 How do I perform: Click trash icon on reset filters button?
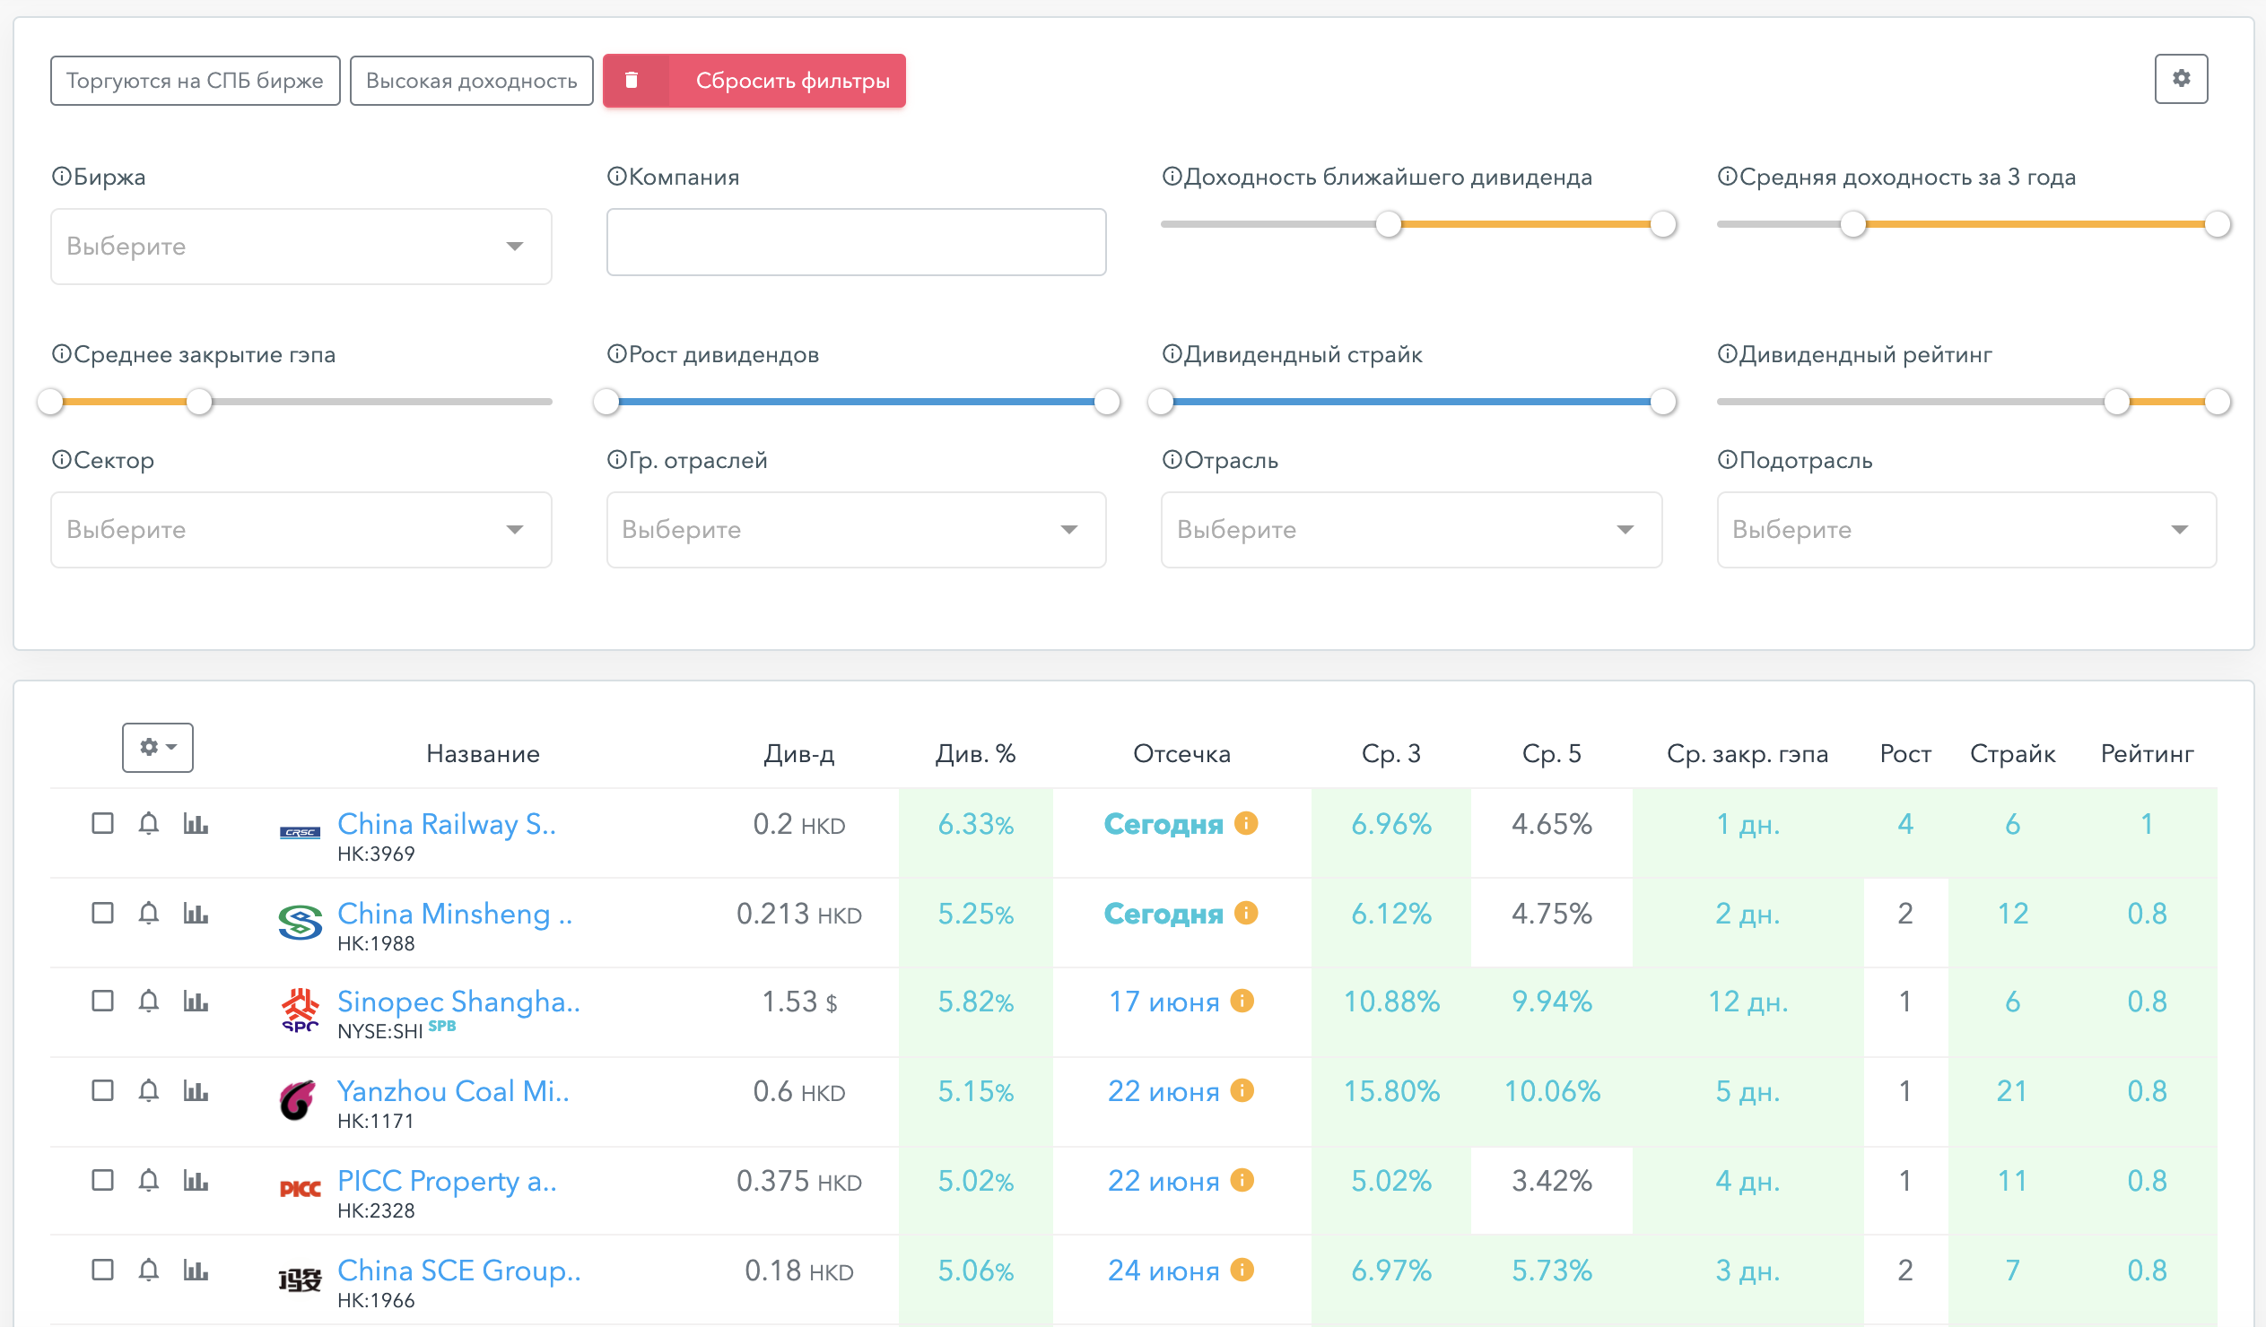pos(632,80)
